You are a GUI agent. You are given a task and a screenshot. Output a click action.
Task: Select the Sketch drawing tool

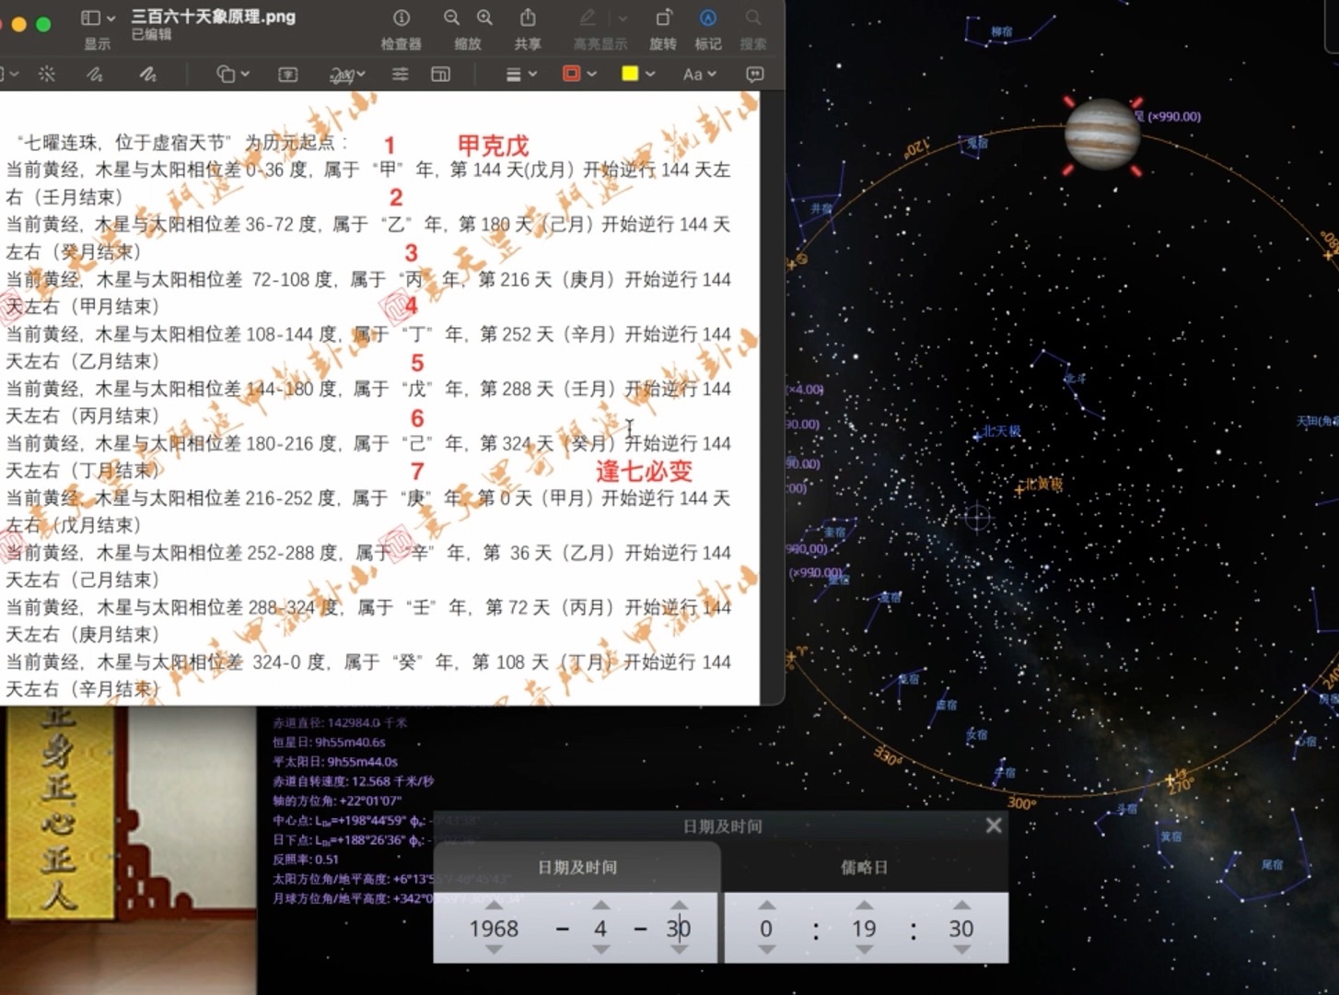pos(95,74)
